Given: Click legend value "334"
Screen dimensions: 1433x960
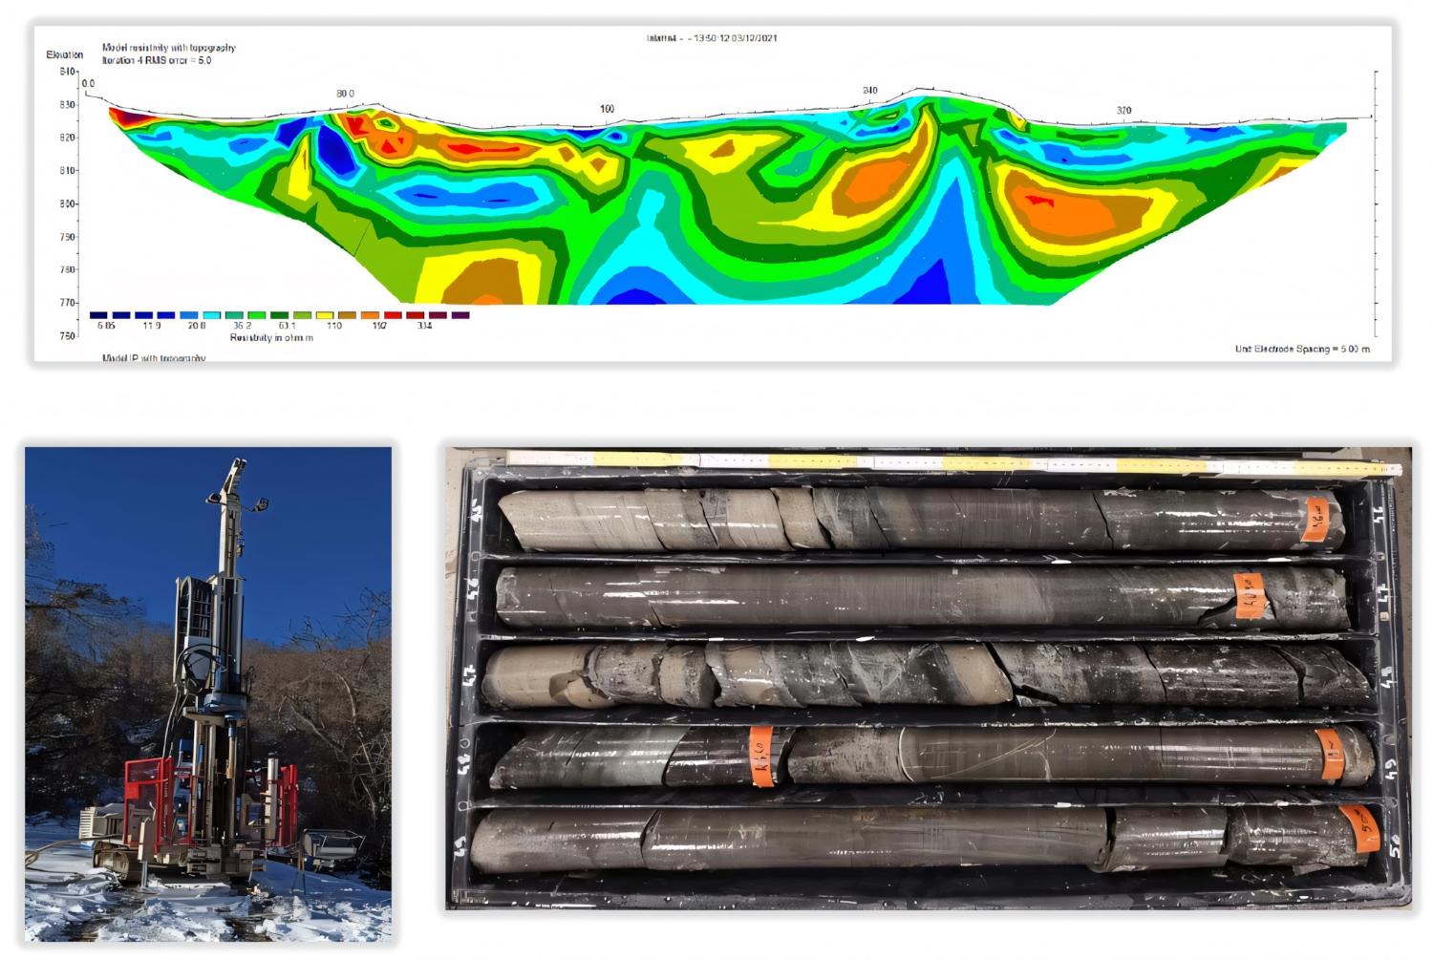Looking at the screenshot, I should (x=424, y=326).
